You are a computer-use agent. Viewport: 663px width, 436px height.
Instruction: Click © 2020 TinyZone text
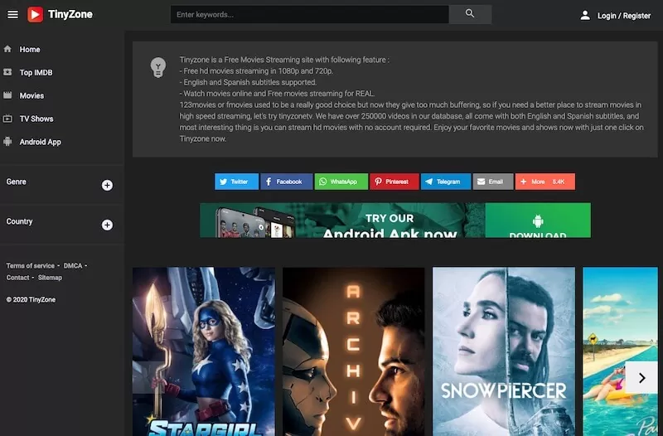[31, 299]
